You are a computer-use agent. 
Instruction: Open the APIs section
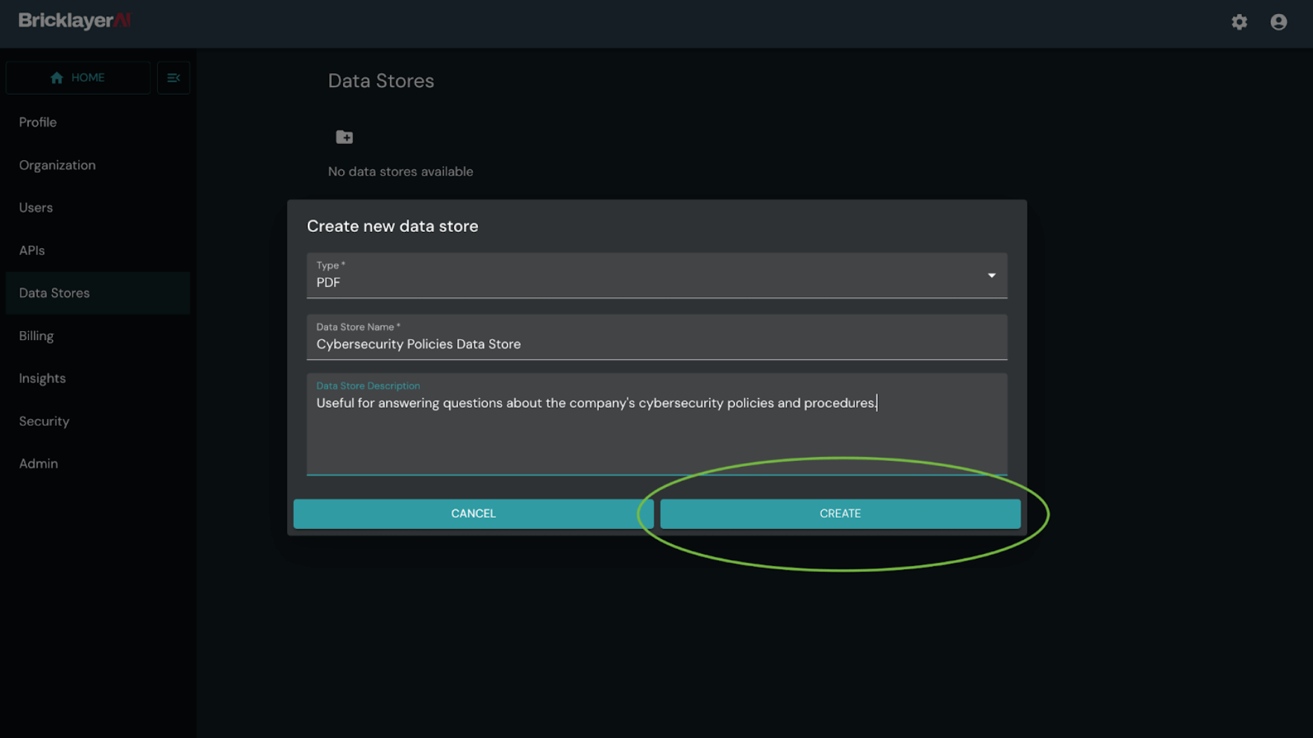[32, 251]
